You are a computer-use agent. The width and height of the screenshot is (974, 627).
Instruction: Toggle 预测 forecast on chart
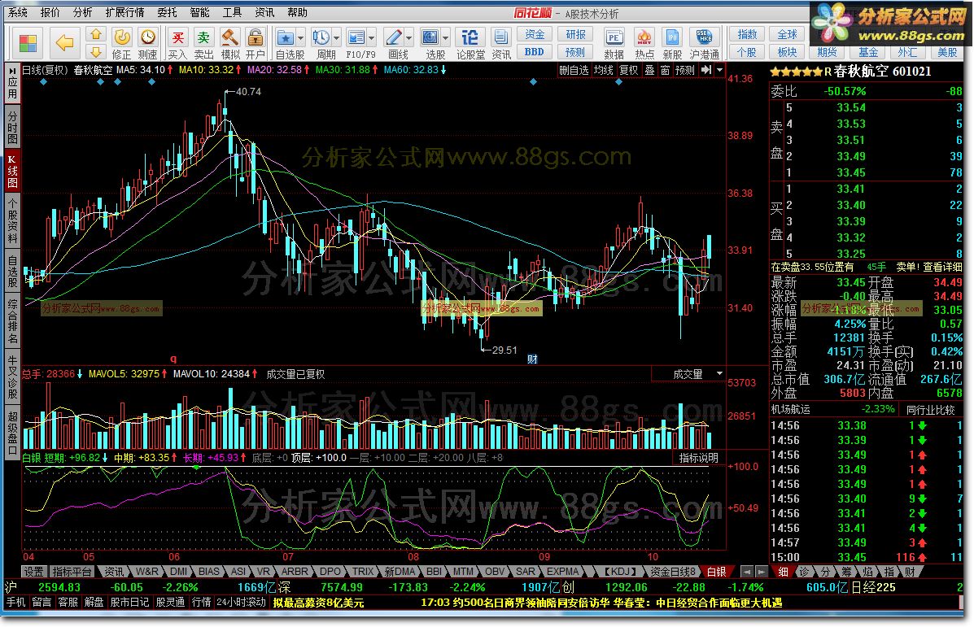685,70
